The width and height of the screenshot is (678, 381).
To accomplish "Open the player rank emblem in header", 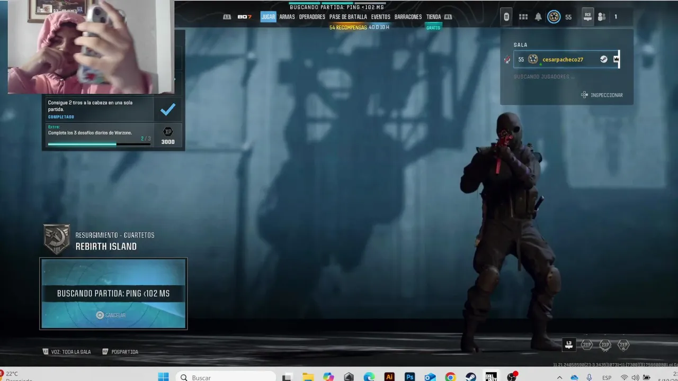I will (x=554, y=17).
